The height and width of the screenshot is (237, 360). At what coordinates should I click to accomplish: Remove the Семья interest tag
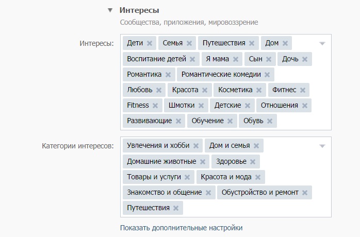pyautogui.click(x=189, y=43)
